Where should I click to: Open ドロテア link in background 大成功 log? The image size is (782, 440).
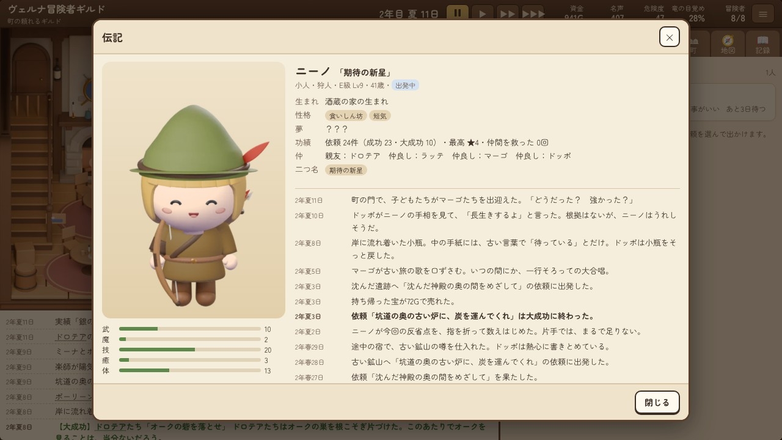[x=111, y=426]
